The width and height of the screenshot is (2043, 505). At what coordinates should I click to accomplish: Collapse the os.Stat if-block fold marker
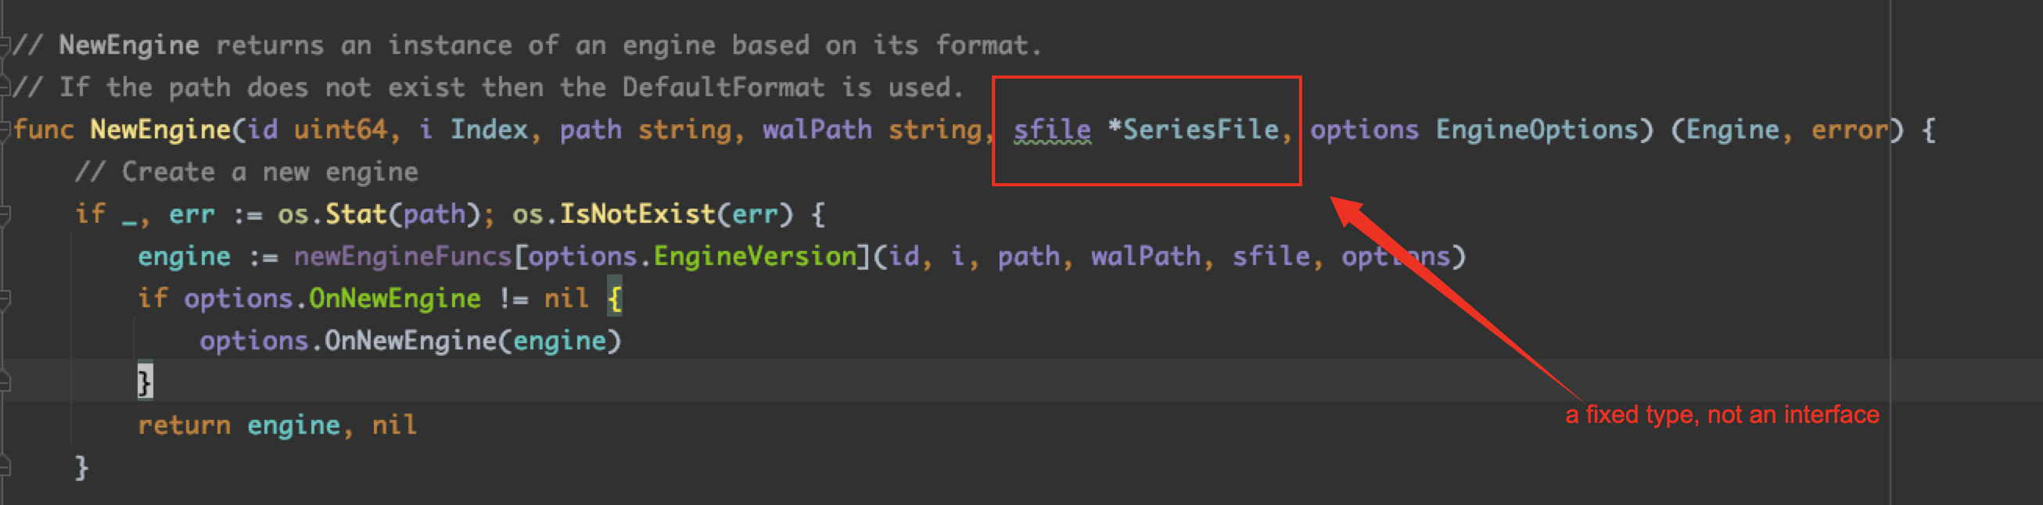tap(4, 214)
